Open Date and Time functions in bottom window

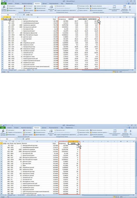tap(28, 134)
